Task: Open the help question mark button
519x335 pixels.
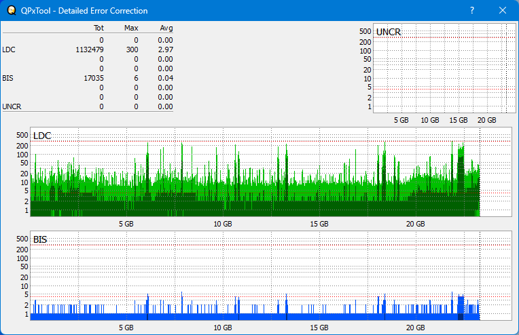Action: click(x=472, y=11)
